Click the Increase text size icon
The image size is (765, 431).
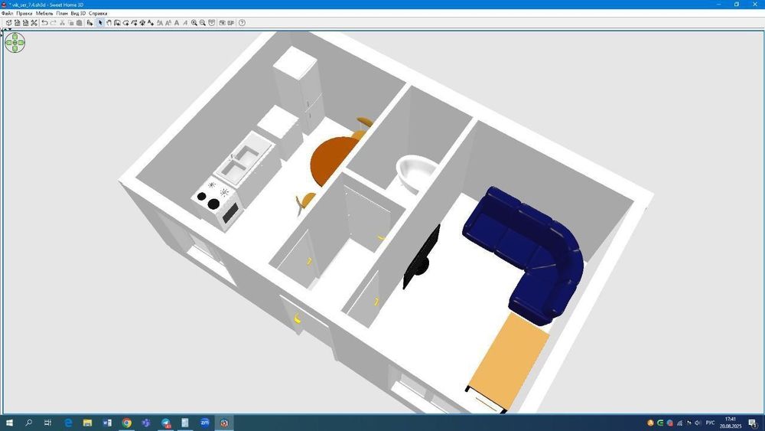tap(160, 23)
